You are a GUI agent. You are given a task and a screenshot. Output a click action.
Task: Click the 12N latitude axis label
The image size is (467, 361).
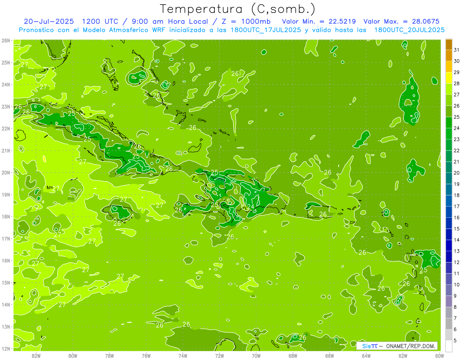pyautogui.click(x=6, y=349)
